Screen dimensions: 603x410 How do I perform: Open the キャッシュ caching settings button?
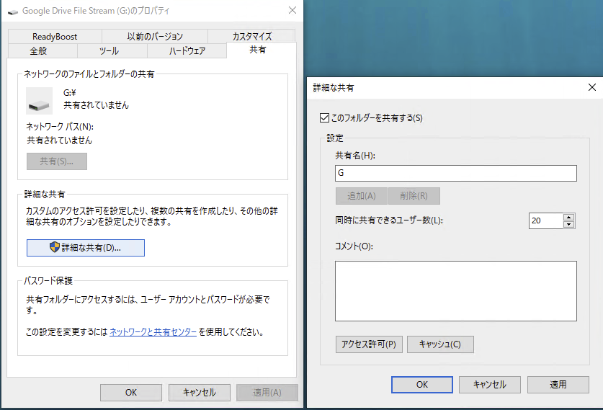point(440,344)
